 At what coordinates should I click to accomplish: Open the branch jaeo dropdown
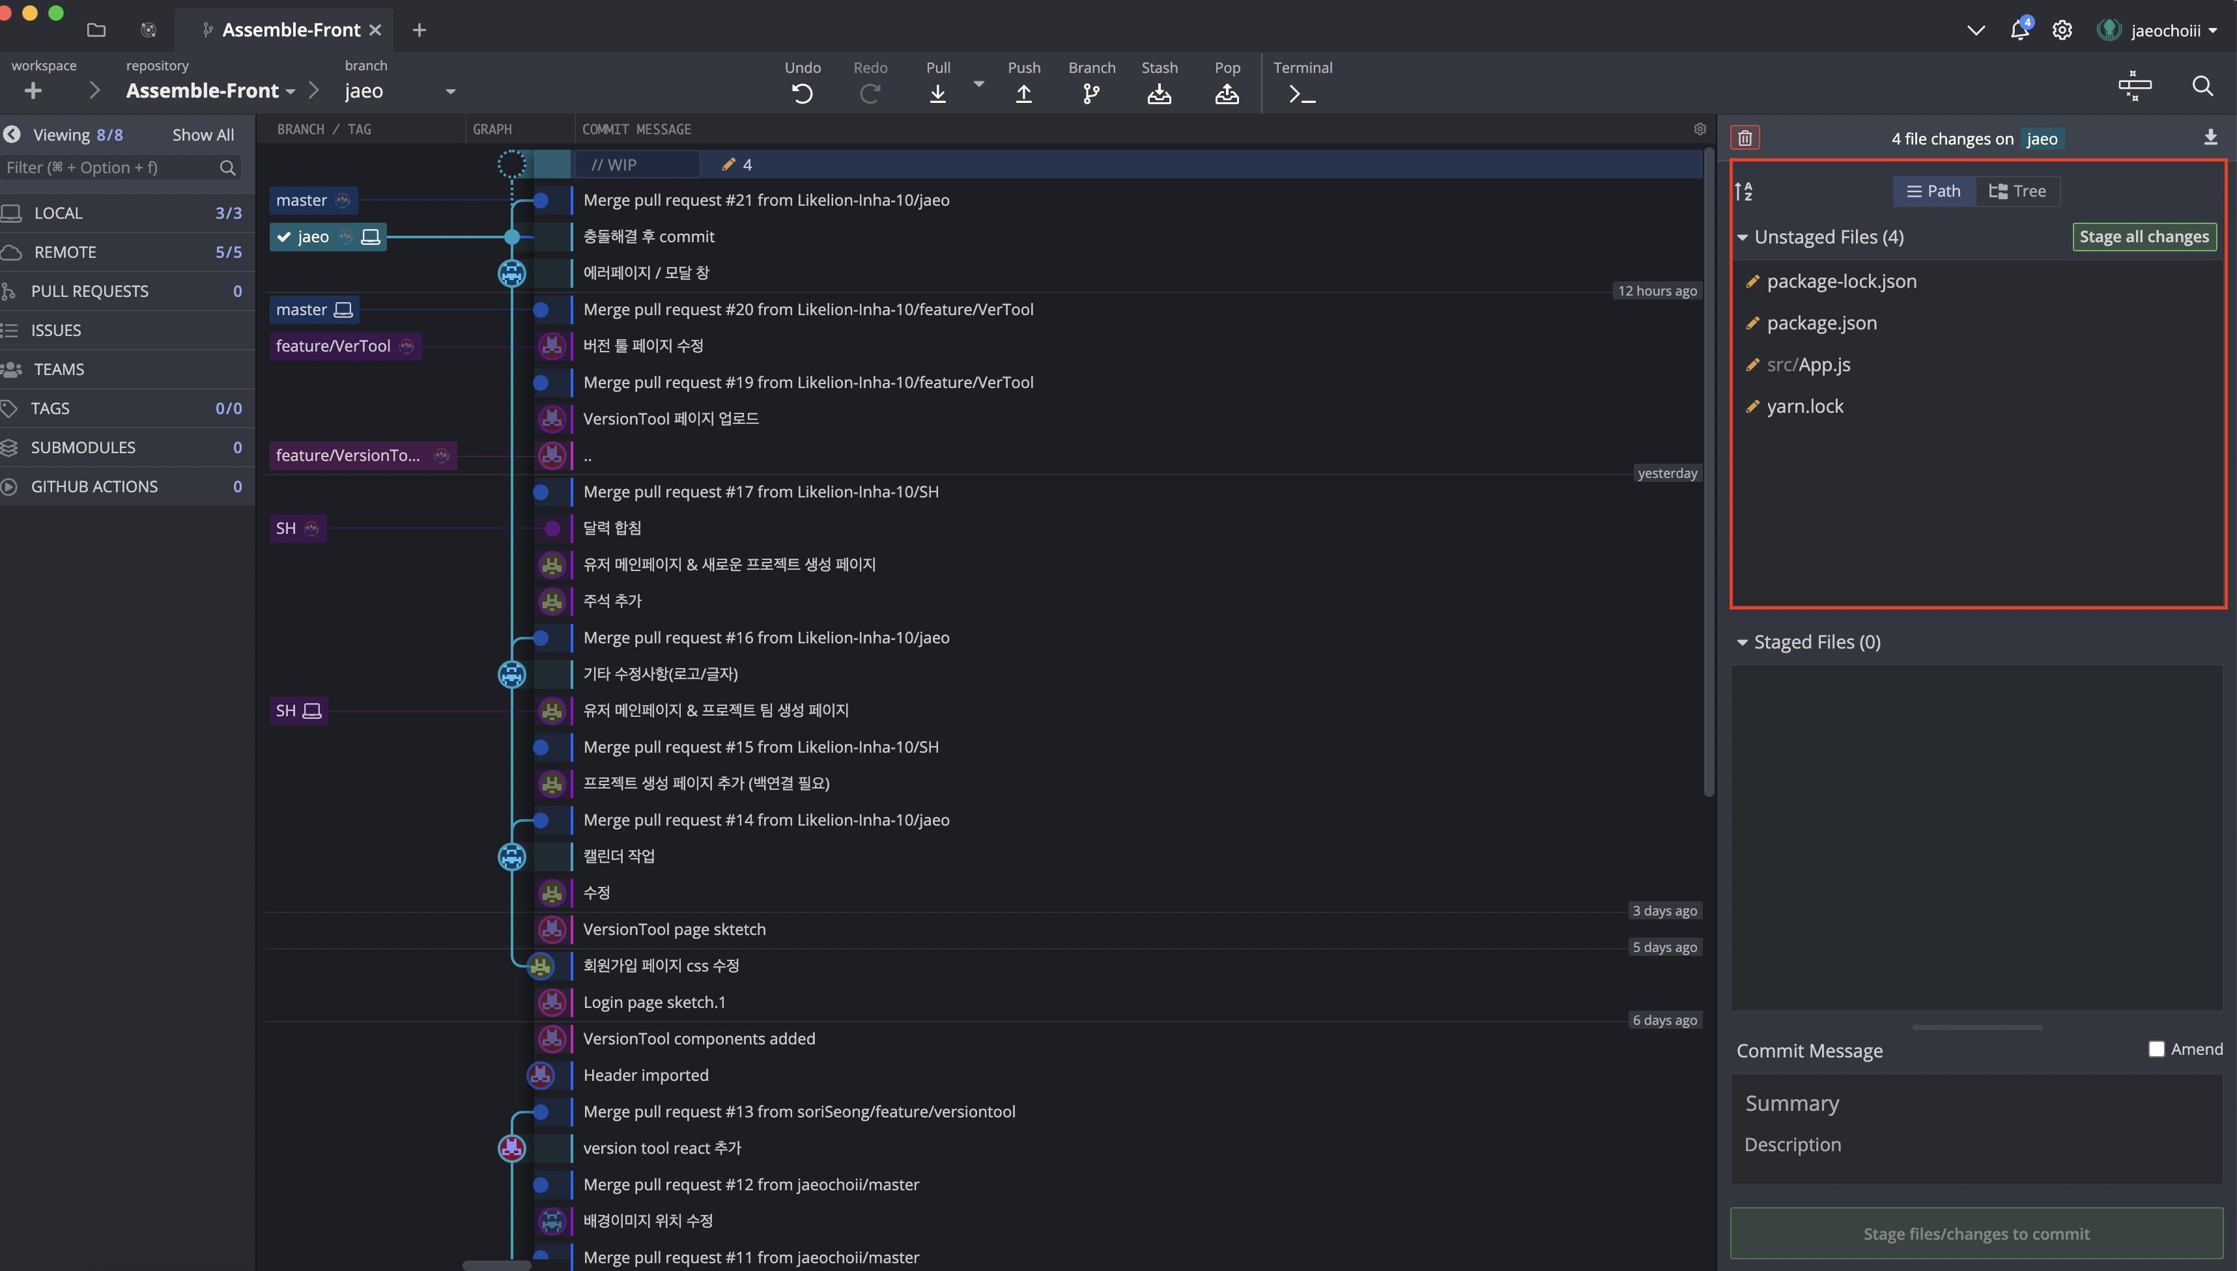pos(449,91)
